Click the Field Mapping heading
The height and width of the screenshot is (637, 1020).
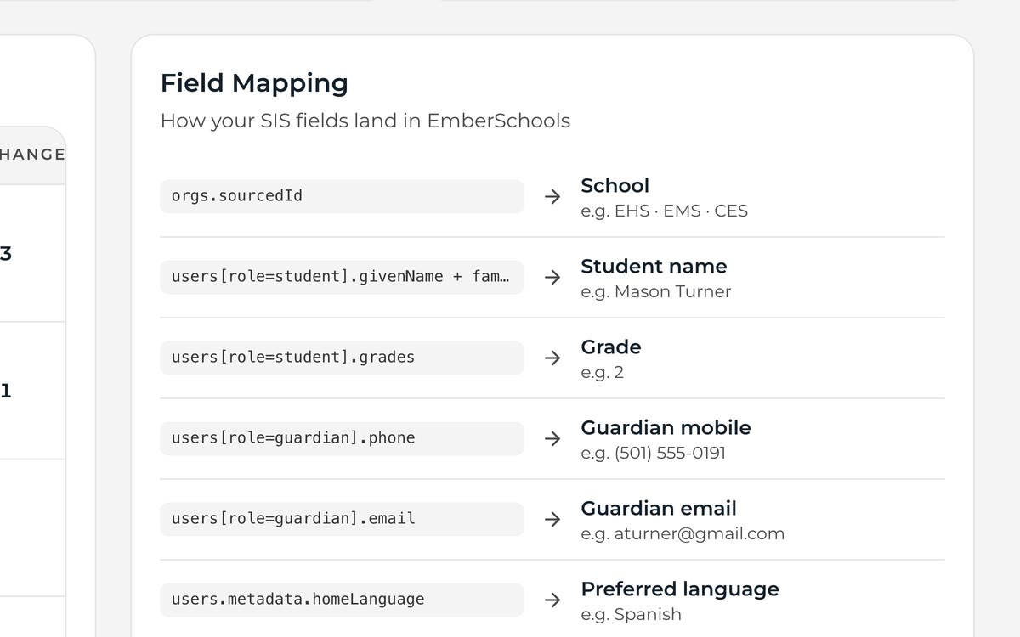tap(254, 83)
